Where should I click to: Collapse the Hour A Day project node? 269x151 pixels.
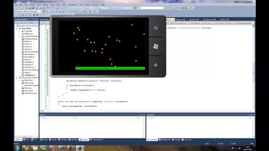pyautogui.click(x=17, y=29)
